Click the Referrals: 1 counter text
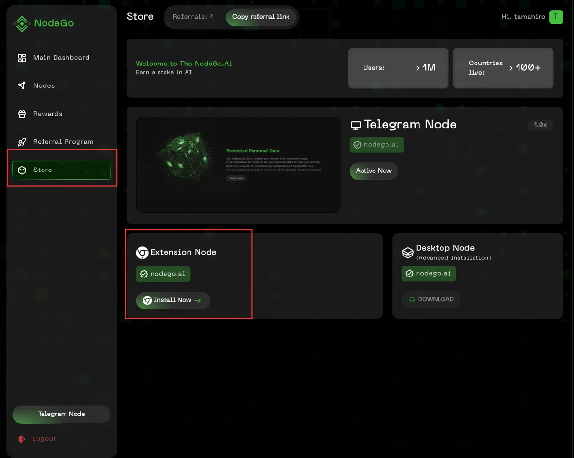The image size is (574, 458). 193,17
